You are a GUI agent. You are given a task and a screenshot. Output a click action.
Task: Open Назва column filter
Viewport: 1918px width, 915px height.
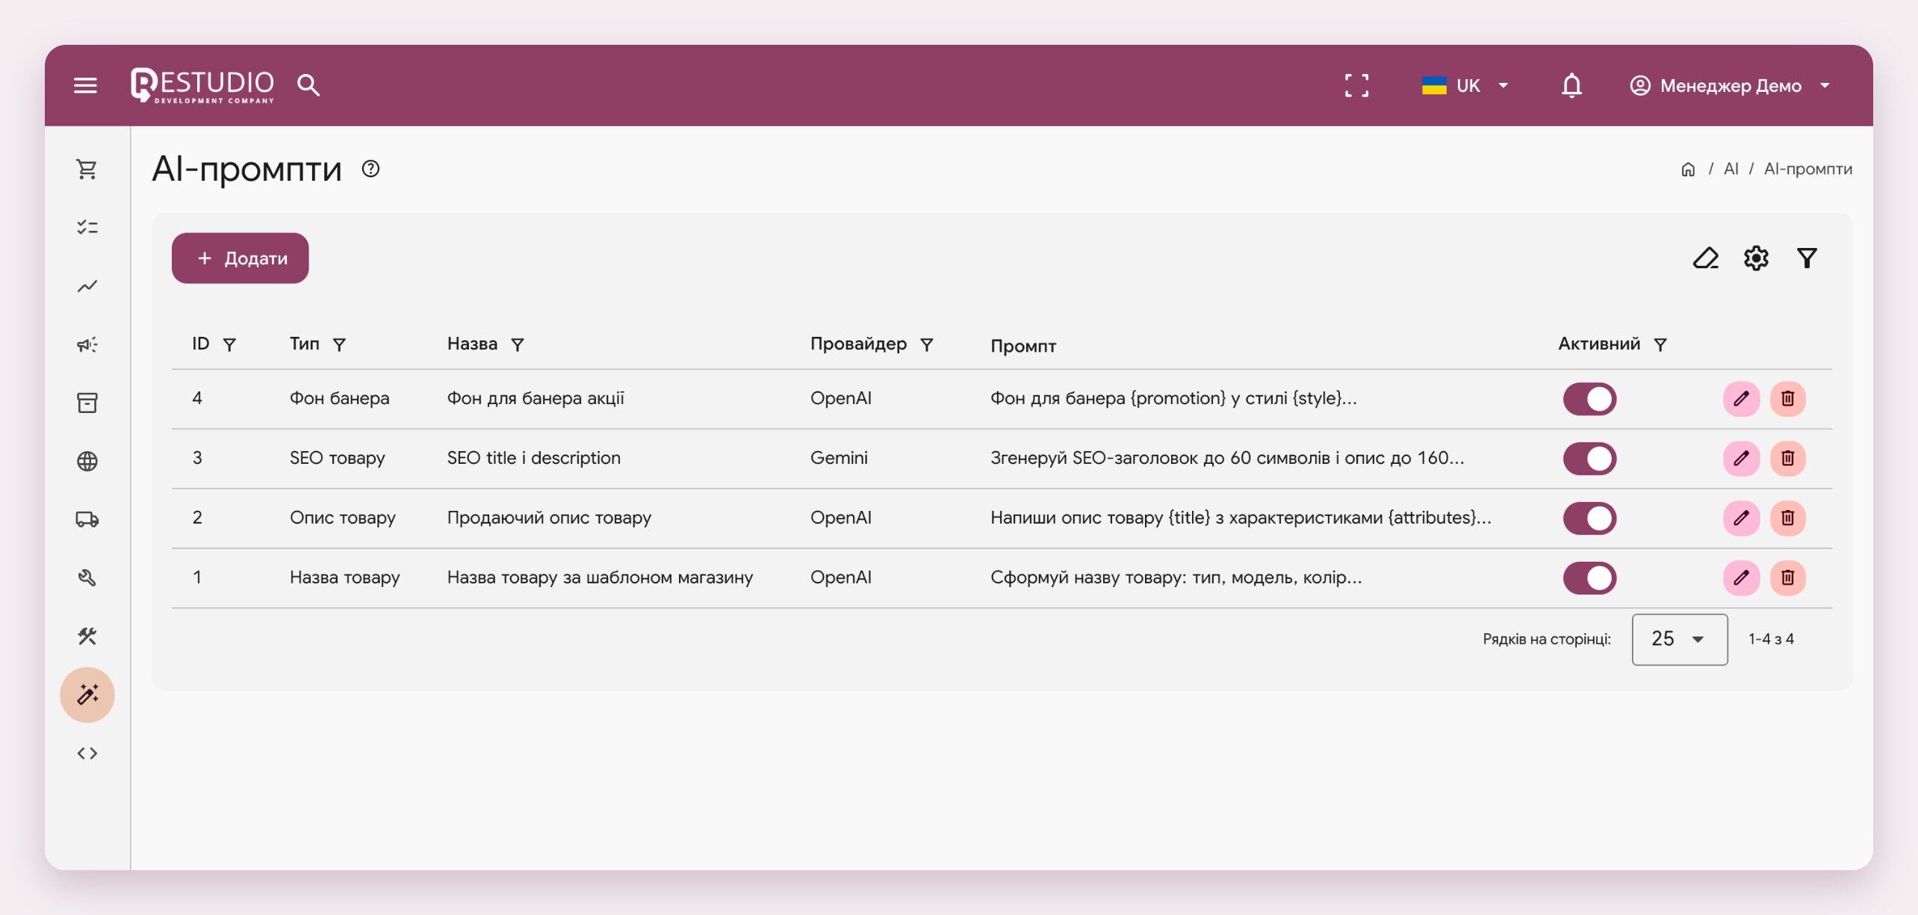pos(517,344)
